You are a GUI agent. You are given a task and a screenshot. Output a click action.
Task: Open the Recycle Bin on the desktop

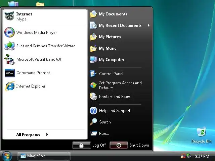[x=201, y=131]
